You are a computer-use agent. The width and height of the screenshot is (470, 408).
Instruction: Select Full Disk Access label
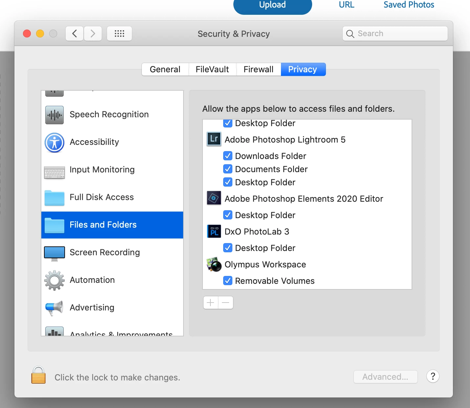[x=102, y=197]
